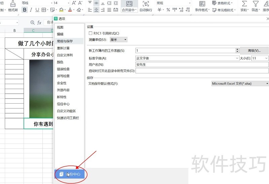Click the fill color bucket icon
This screenshot has height=184, width=269.
click(x=61, y=10)
